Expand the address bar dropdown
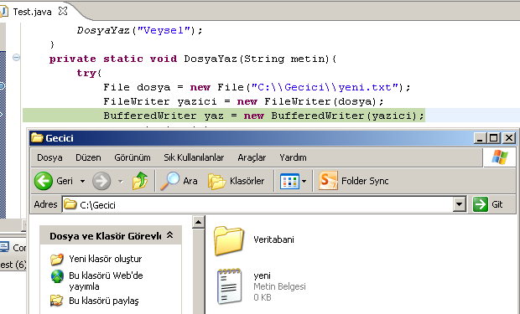The image size is (520, 314). [459, 204]
